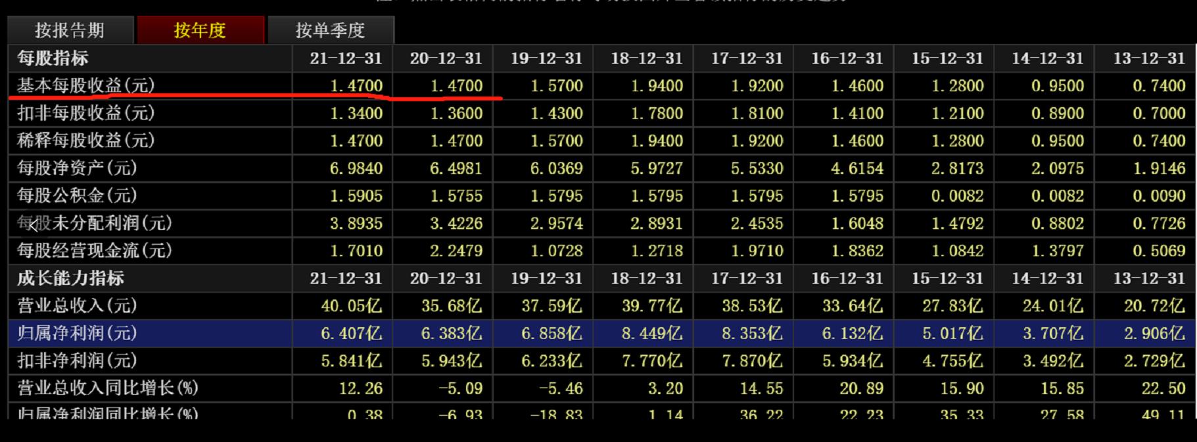Screen dimensions: 1197x442
Task: Click the 0.0090 capital reserve cell
Action: tap(1159, 196)
